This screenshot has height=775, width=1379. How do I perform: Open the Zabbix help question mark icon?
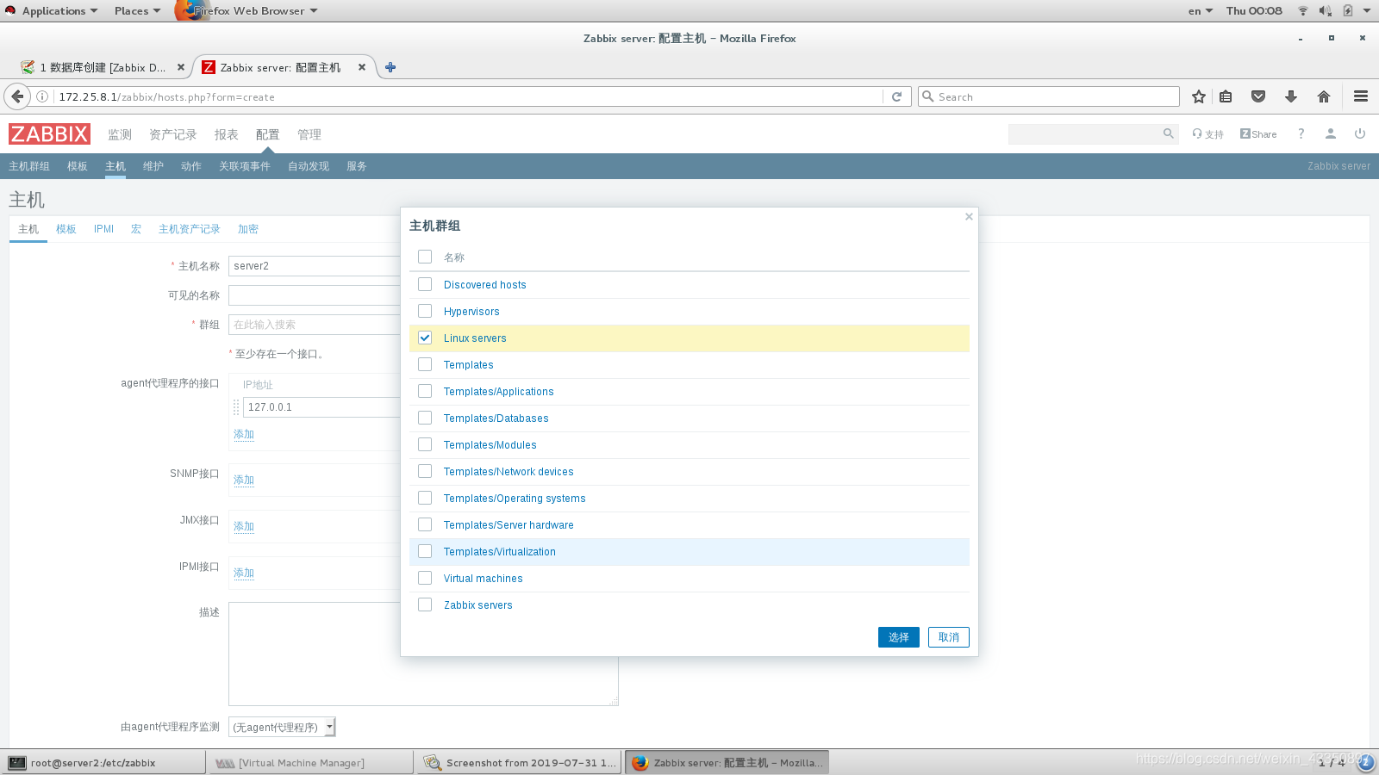pyautogui.click(x=1301, y=133)
